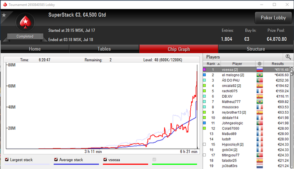Click the green swatch beside oncala92
Screen dimensions: 294x169
205,86
